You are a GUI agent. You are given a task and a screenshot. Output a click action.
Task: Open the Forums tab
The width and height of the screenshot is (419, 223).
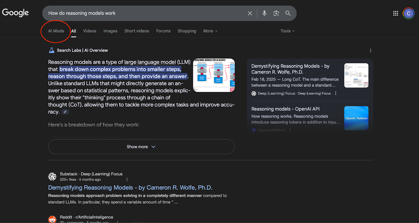tap(163, 31)
